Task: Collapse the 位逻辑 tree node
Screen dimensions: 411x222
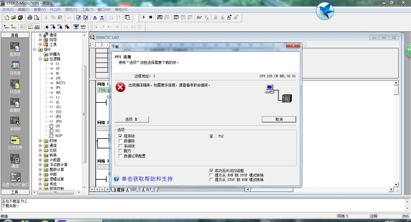Action: pos(40,59)
